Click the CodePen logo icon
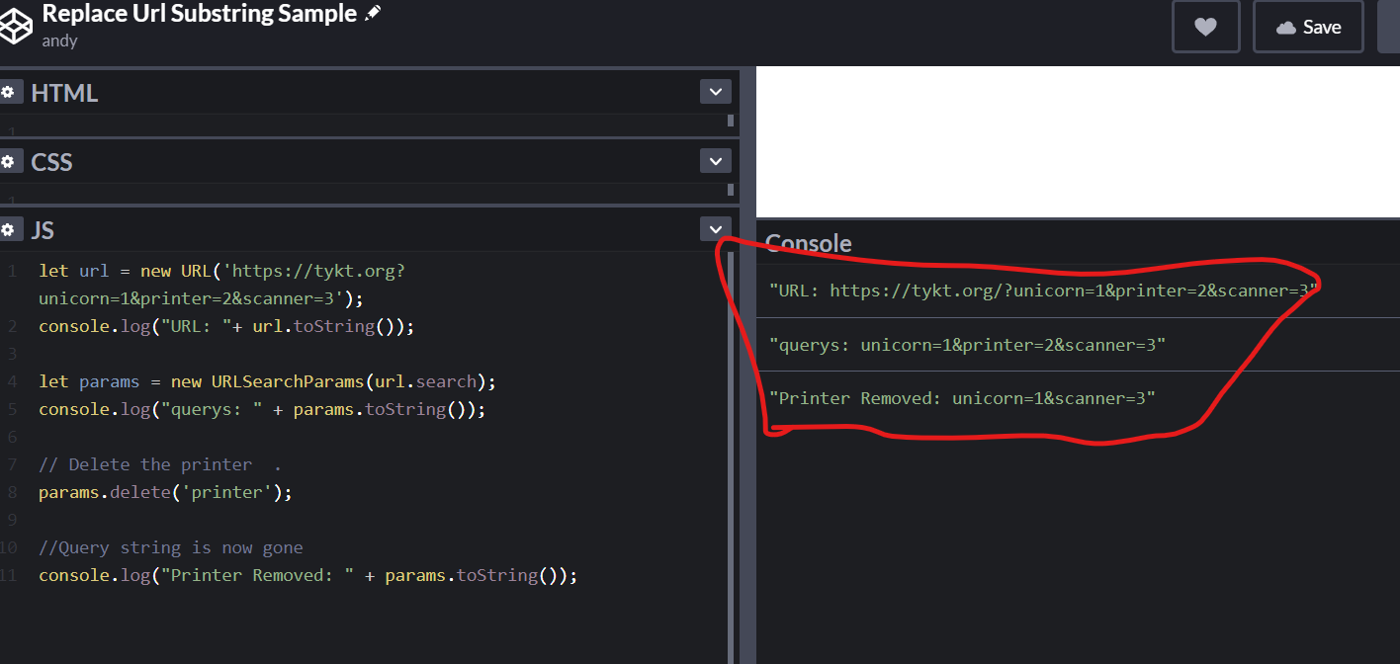Viewport: 1400px width, 664px height. coord(15,25)
